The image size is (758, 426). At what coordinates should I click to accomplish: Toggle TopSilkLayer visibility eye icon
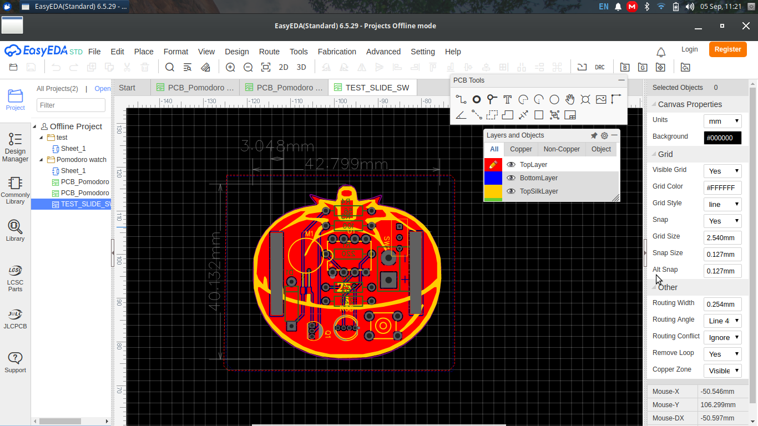point(511,191)
